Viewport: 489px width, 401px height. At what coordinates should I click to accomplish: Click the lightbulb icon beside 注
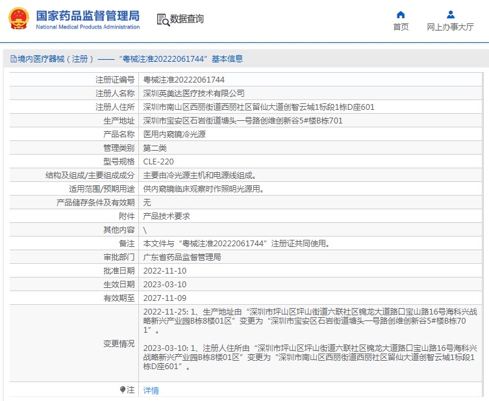[x=122, y=390]
